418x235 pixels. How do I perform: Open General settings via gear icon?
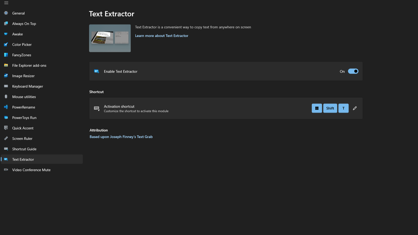point(6,13)
